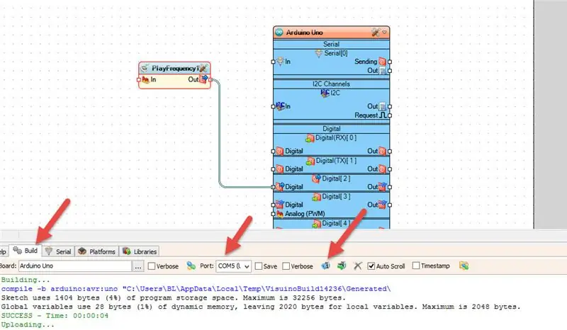Switch to the Serial tab
The width and height of the screenshot is (567, 330).
58,251
